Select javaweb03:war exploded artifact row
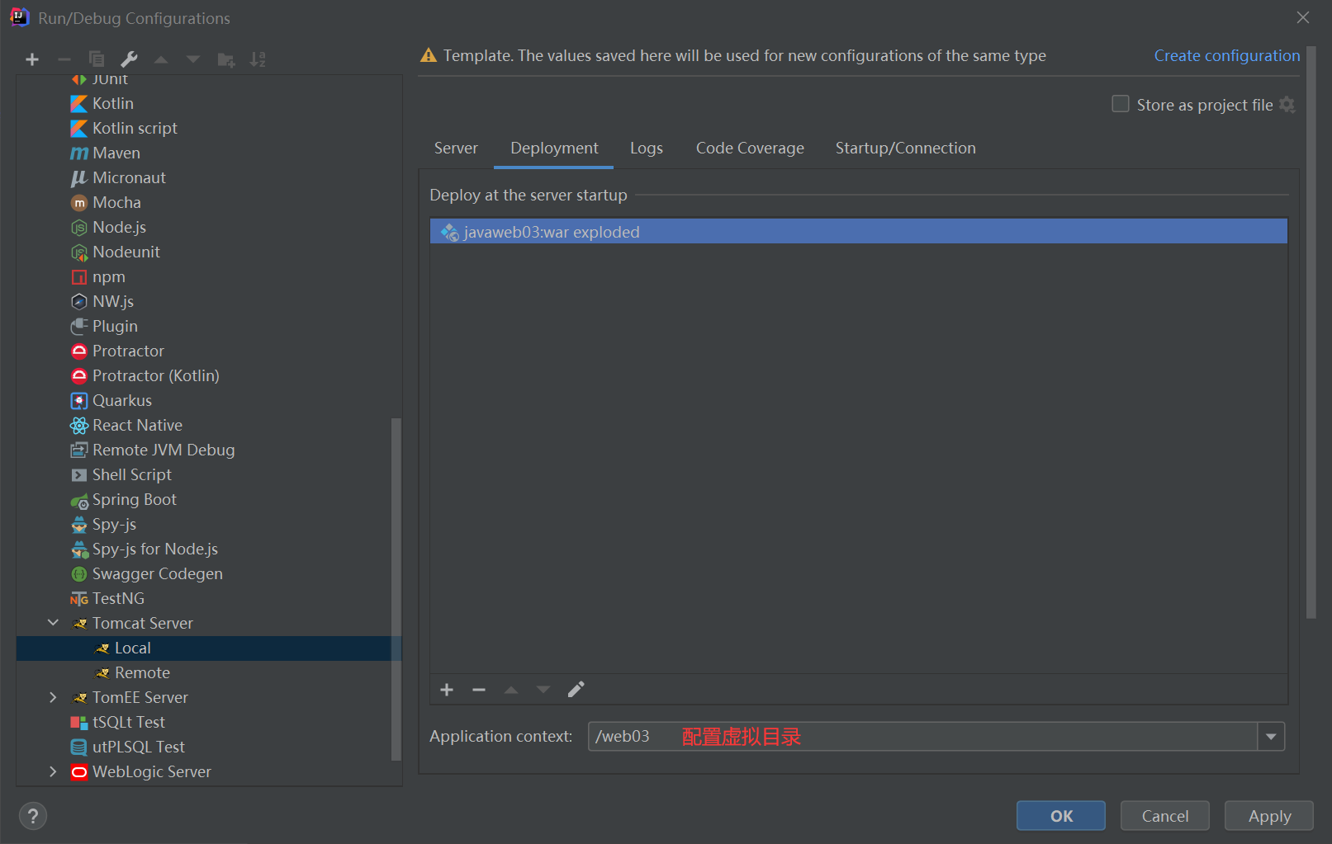 pos(859,232)
